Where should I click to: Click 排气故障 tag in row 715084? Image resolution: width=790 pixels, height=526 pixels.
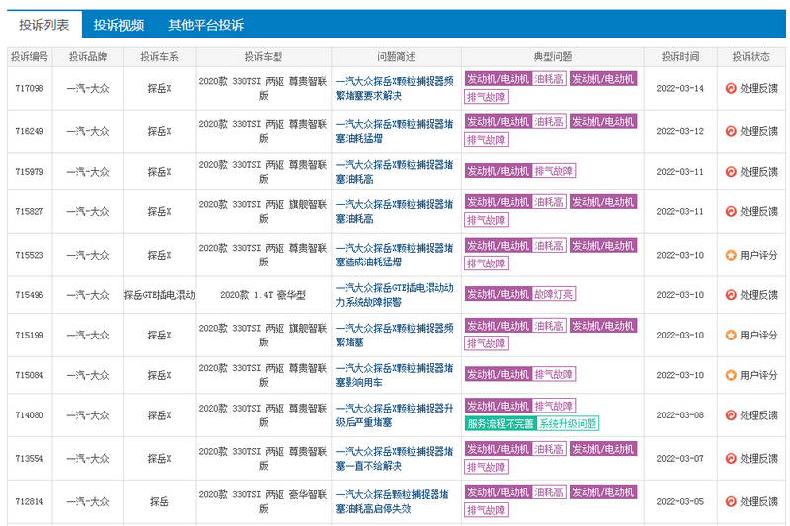coord(554,374)
